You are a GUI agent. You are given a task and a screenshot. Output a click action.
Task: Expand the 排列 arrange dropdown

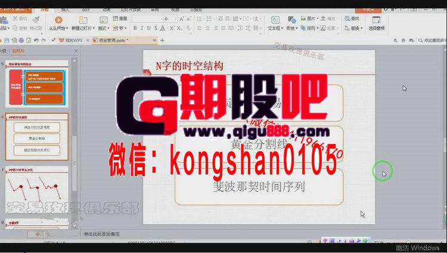pyautogui.click(x=317, y=28)
